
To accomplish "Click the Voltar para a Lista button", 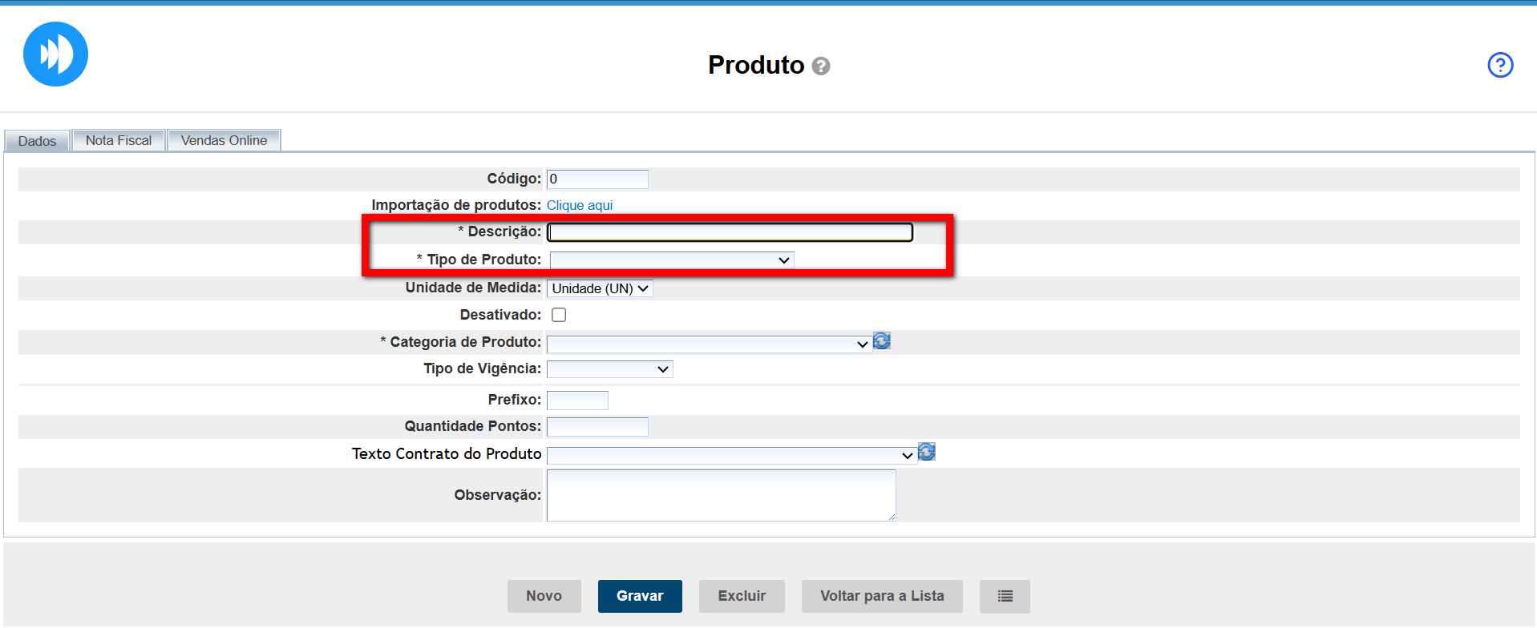I will click(x=881, y=596).
